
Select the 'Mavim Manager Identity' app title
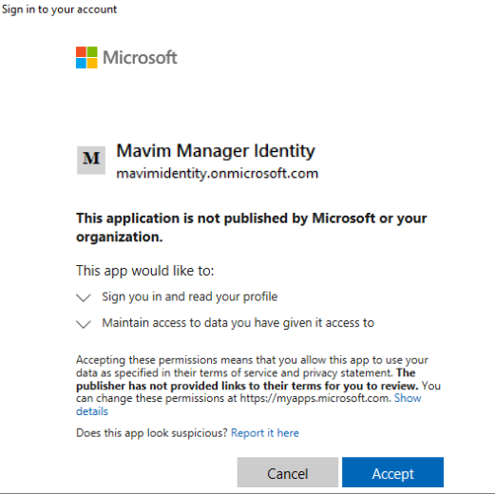pos(216,151)
